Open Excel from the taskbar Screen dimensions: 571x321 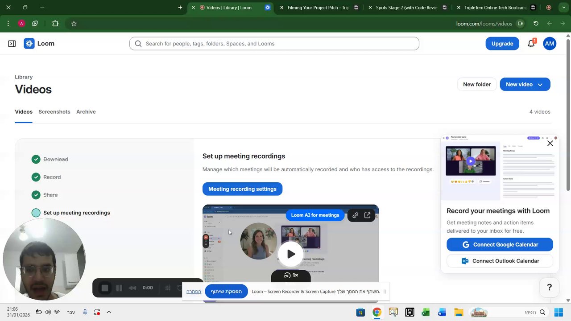pyautogui.click(x=426, y=313)
